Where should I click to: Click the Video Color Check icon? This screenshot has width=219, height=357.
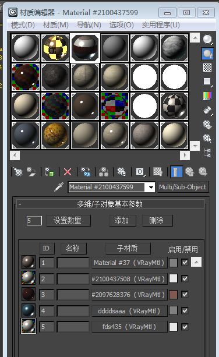(x=207, y=96)
